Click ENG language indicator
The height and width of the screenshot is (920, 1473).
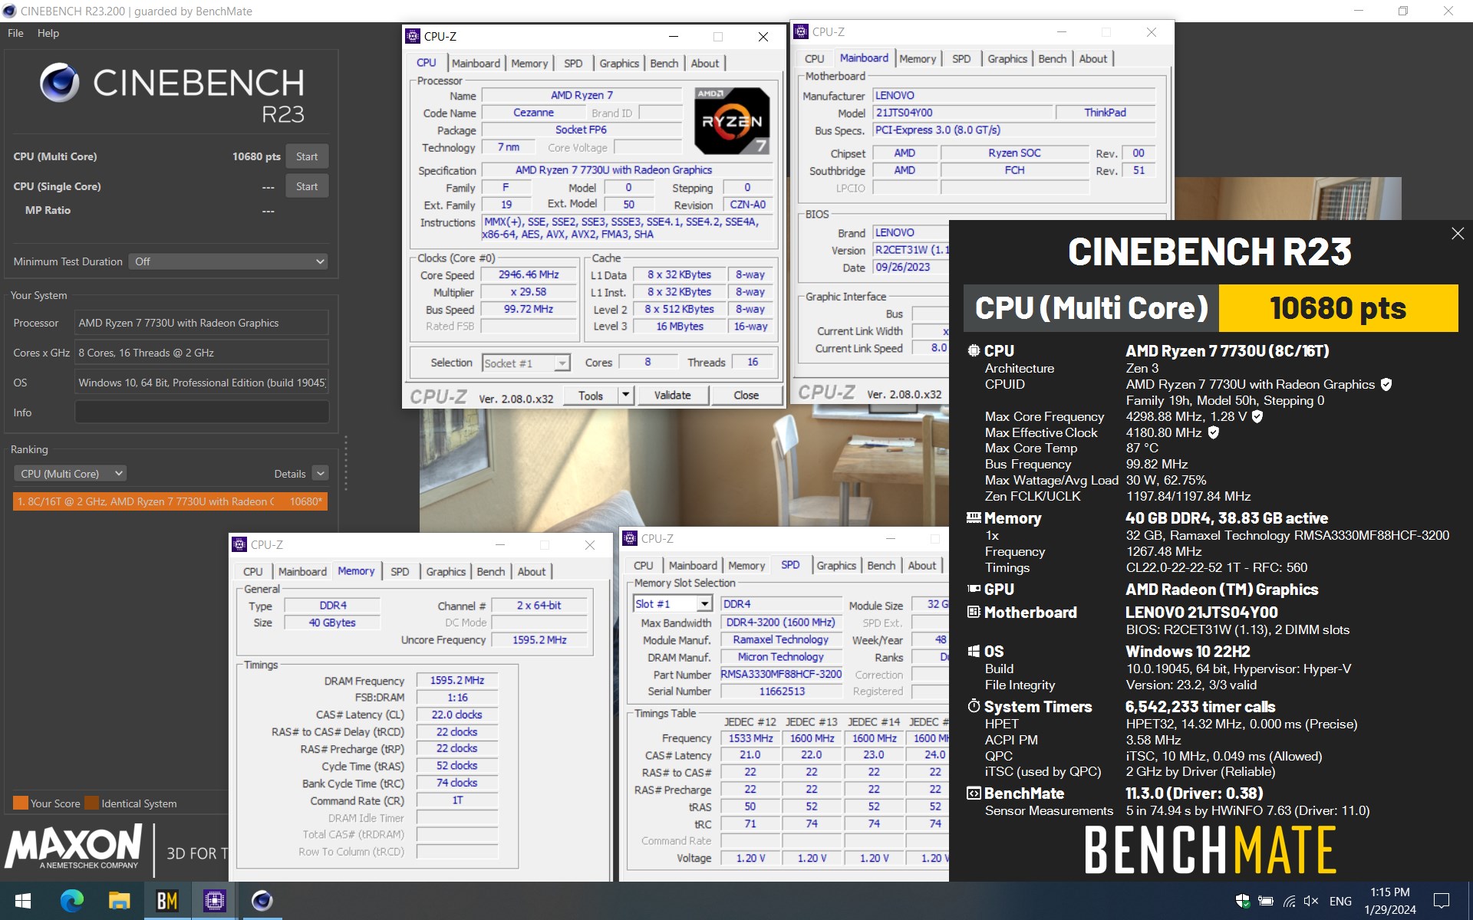[x=1340, y=901]
